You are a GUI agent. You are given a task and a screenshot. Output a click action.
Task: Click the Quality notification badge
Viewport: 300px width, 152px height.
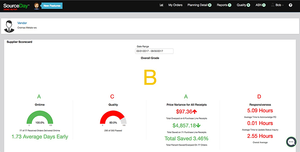click(x=248, y=5)
